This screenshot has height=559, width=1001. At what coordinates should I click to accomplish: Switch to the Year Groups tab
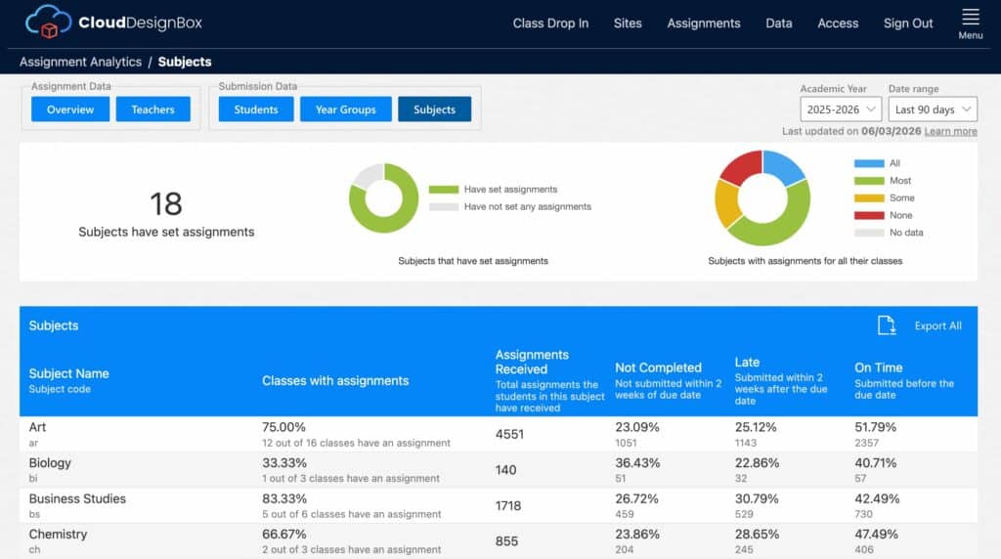click(x=345, y=109)
